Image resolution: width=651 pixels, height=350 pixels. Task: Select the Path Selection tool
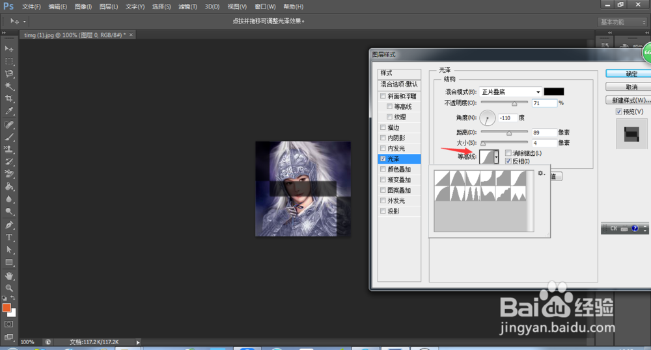point(8,250)
